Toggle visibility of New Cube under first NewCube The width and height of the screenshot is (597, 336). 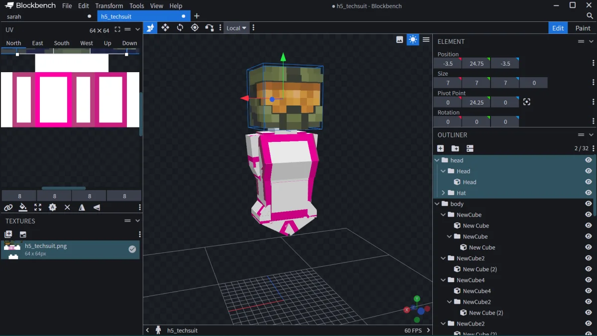click(589, 226)
